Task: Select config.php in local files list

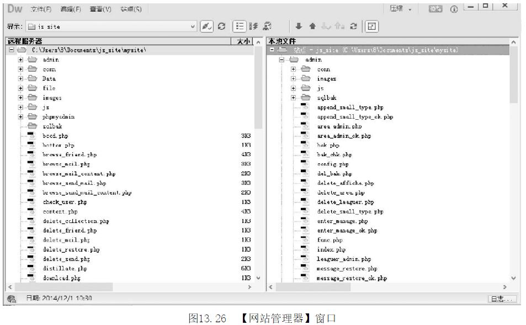Action: 333,164
